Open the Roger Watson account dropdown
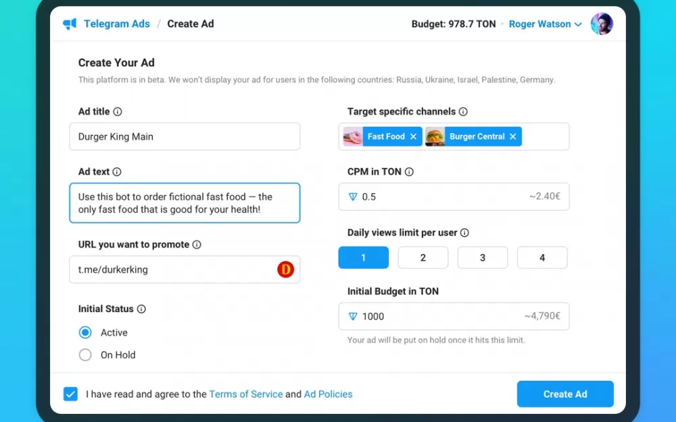 point(545,24)
